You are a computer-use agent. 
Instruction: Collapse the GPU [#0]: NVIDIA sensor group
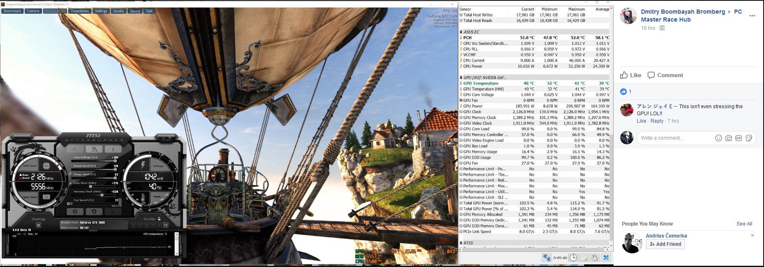pyautogui.click(x=461, y=78)
